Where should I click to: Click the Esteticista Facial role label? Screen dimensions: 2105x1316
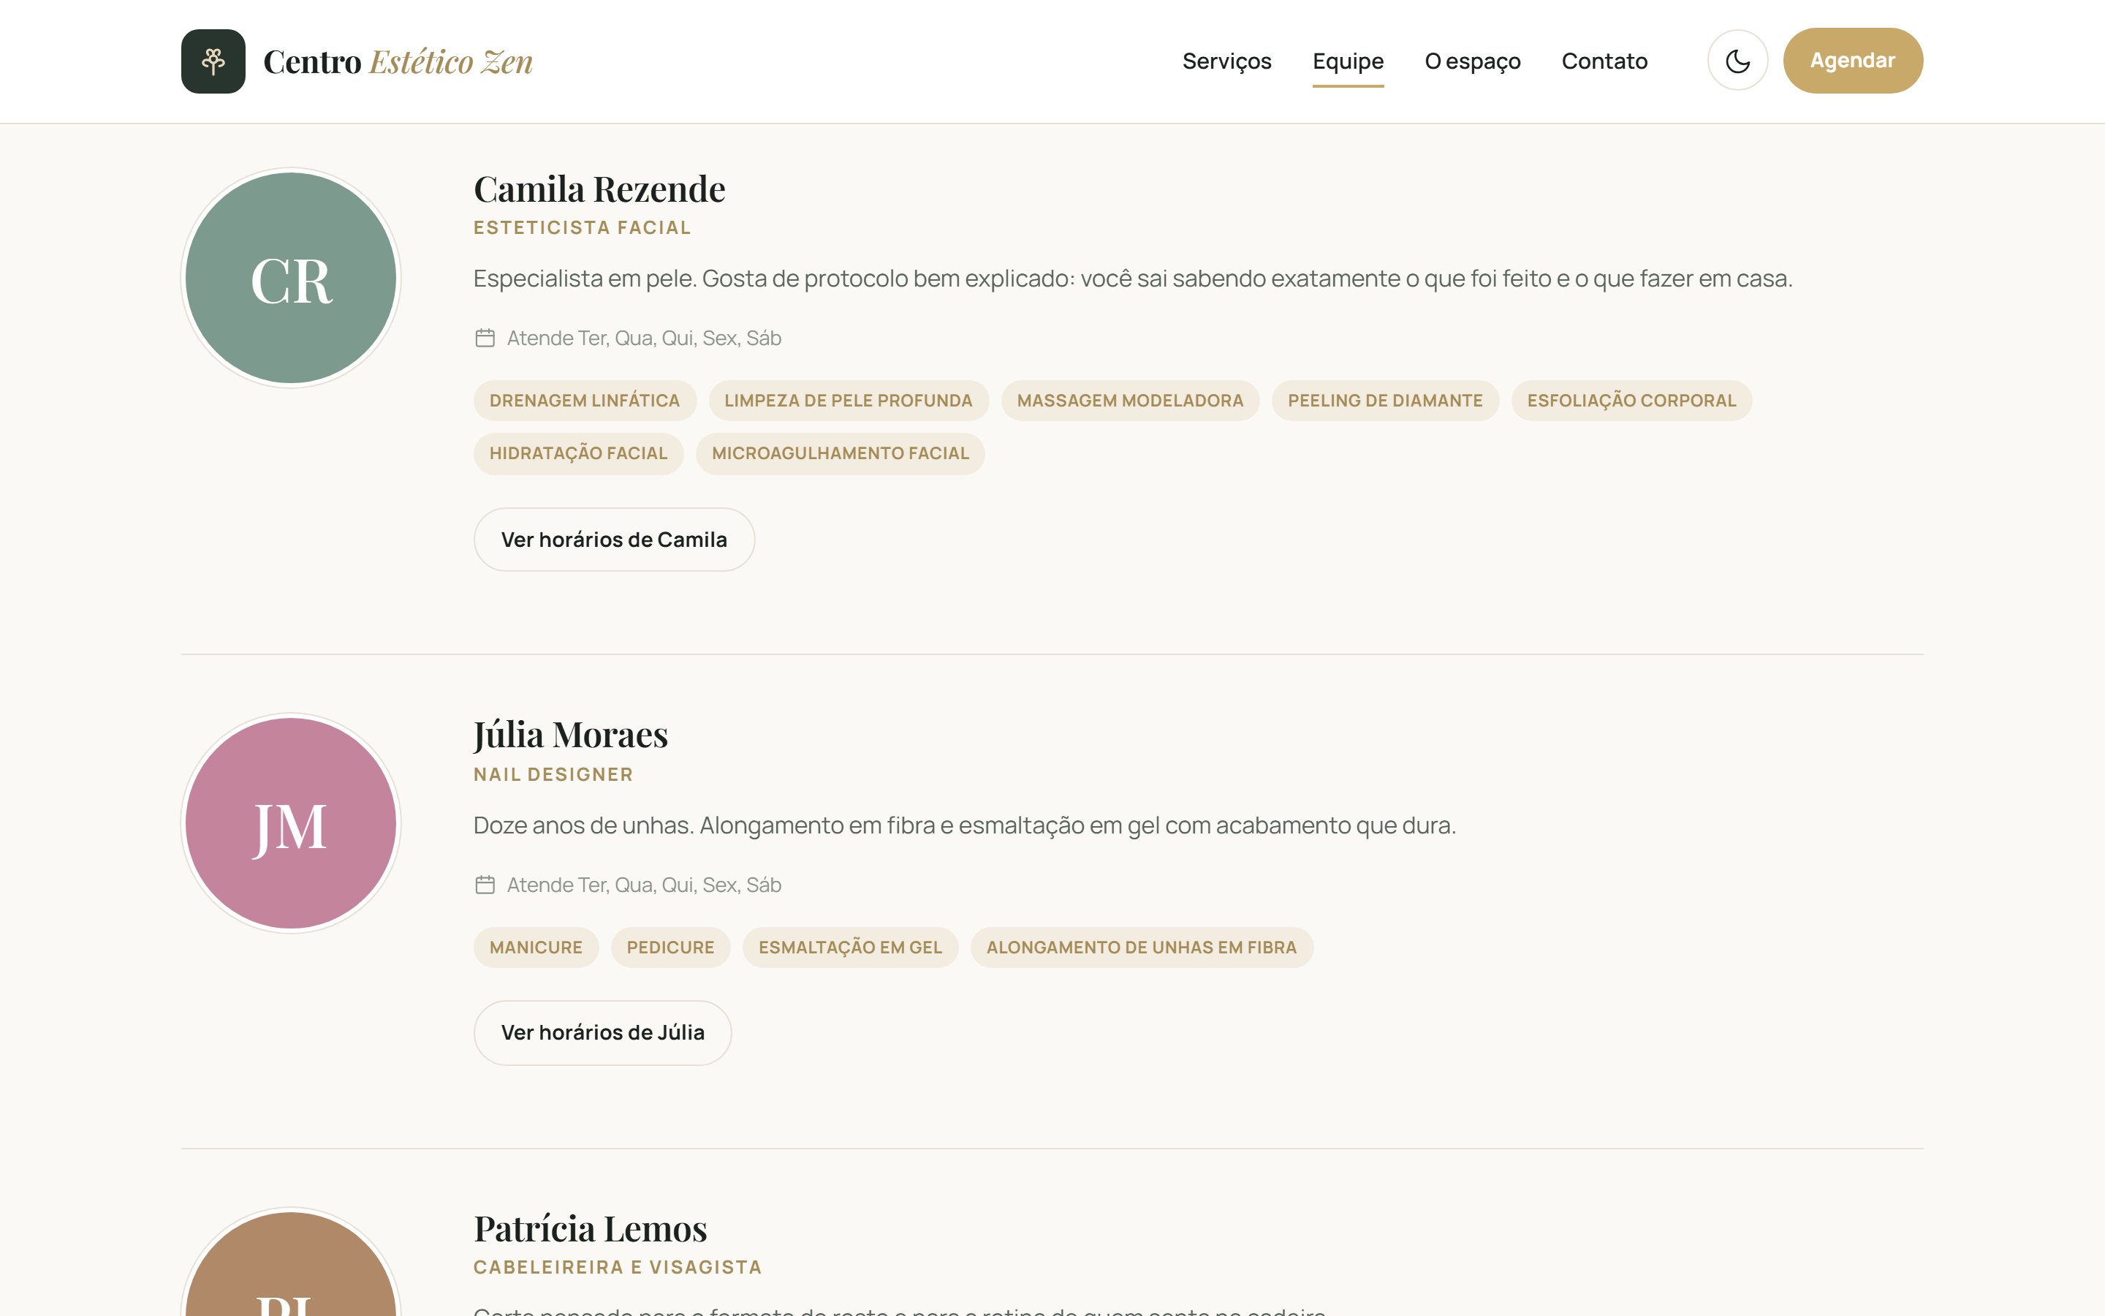pyautogui.click(x=582, y=228)
